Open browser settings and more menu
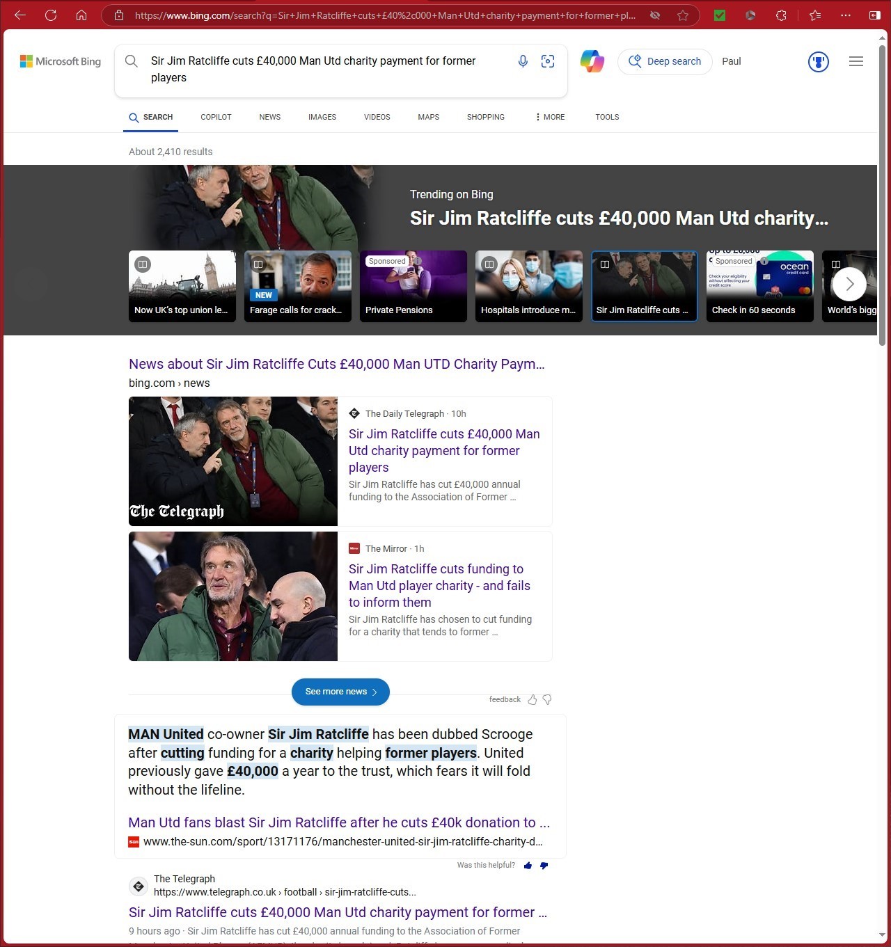Screen dimensions: 891x947 [846, 15]
